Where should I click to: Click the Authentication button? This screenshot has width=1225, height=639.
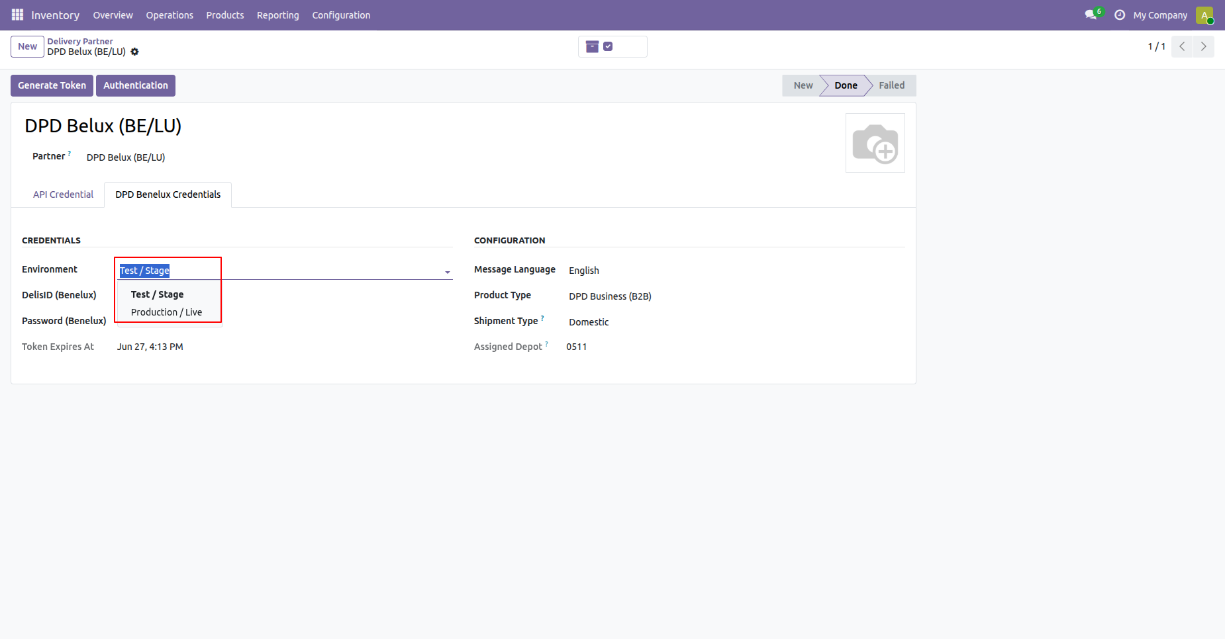coord(136,85)
